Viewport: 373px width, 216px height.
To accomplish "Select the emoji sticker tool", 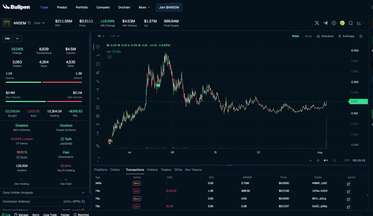I will tap(98, 107).
